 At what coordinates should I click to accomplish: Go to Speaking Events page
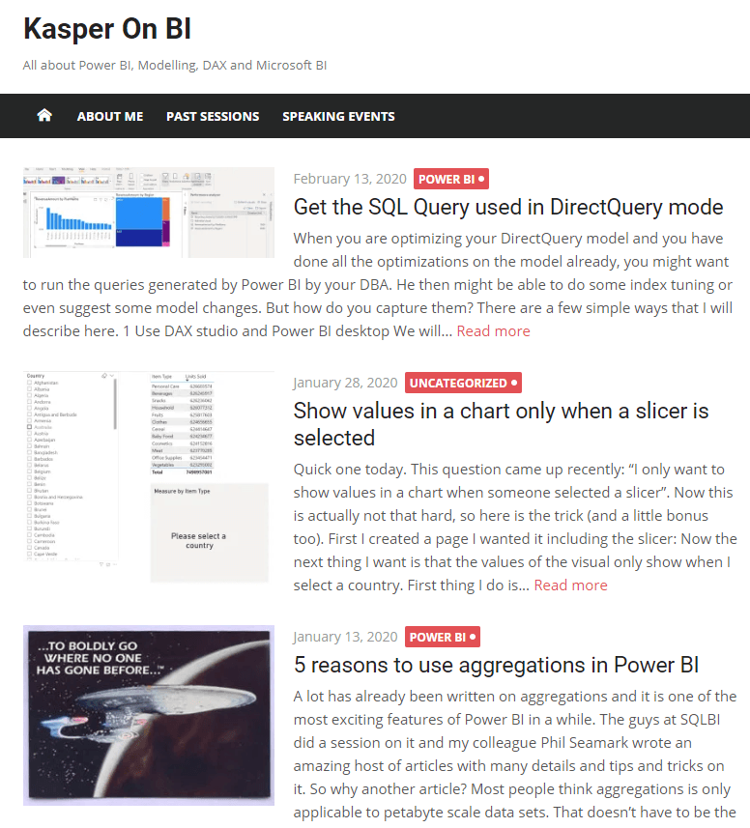coord(338,116)
